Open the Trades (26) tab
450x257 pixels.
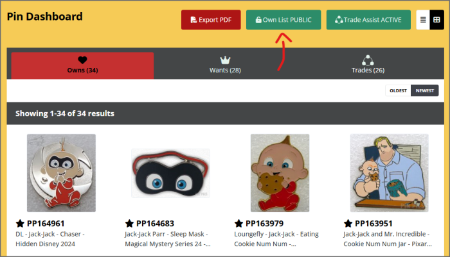point(368,65)
